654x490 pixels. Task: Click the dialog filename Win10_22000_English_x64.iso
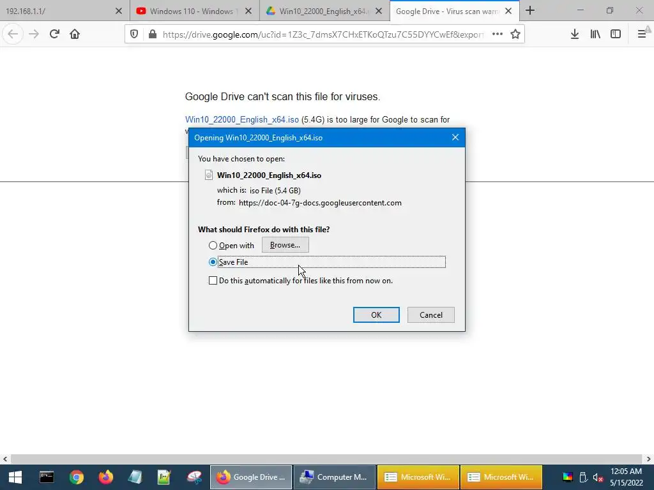coord(269,175)
